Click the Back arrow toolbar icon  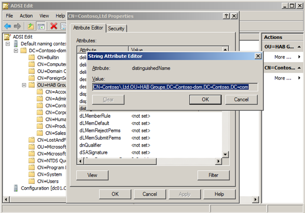8,26
